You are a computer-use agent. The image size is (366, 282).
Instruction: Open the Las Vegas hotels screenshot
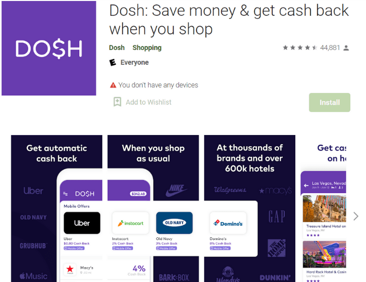[323, 208]
